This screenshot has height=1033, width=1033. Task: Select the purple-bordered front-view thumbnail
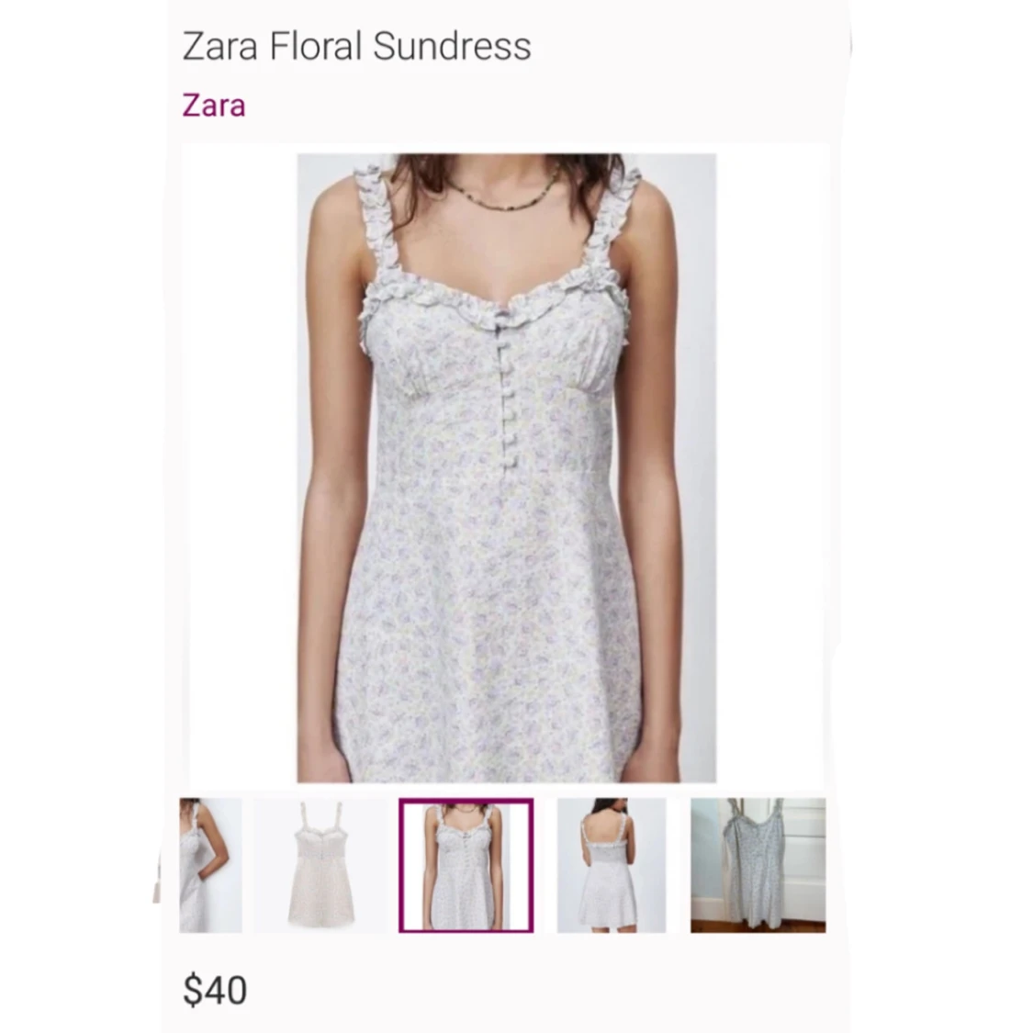466,865
